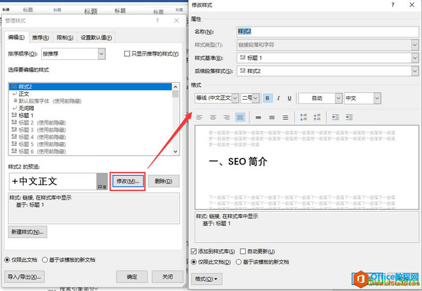Open 格式(O) dropdown button
Screen dimensions: 422x291
(206, 279)
